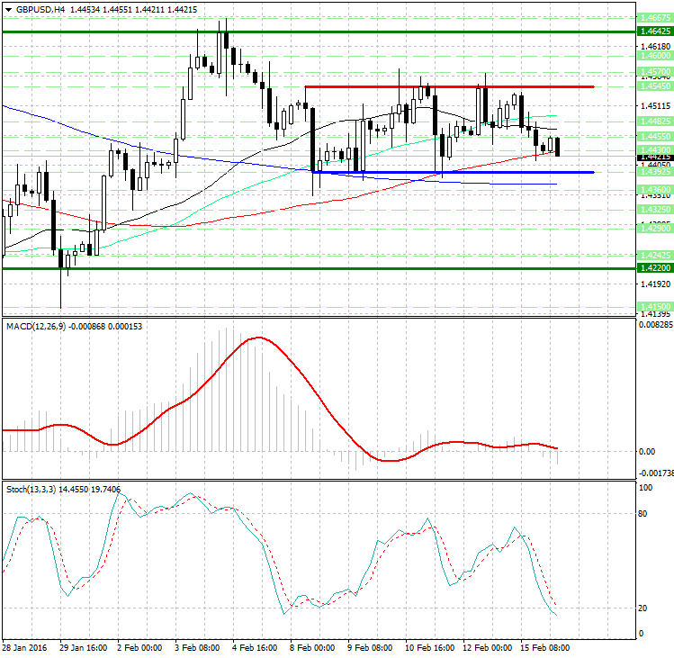The width and height of the screenshot is (674, 658).
Task: Click the 2 Feb 00:00 time label
Action: 139,648
